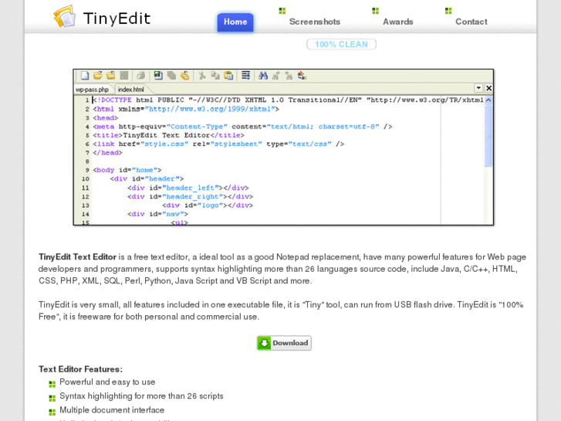Screen dimensions: 561x421
Task: Click the link href="style.css" code line
Action: (x=218, y=144)
